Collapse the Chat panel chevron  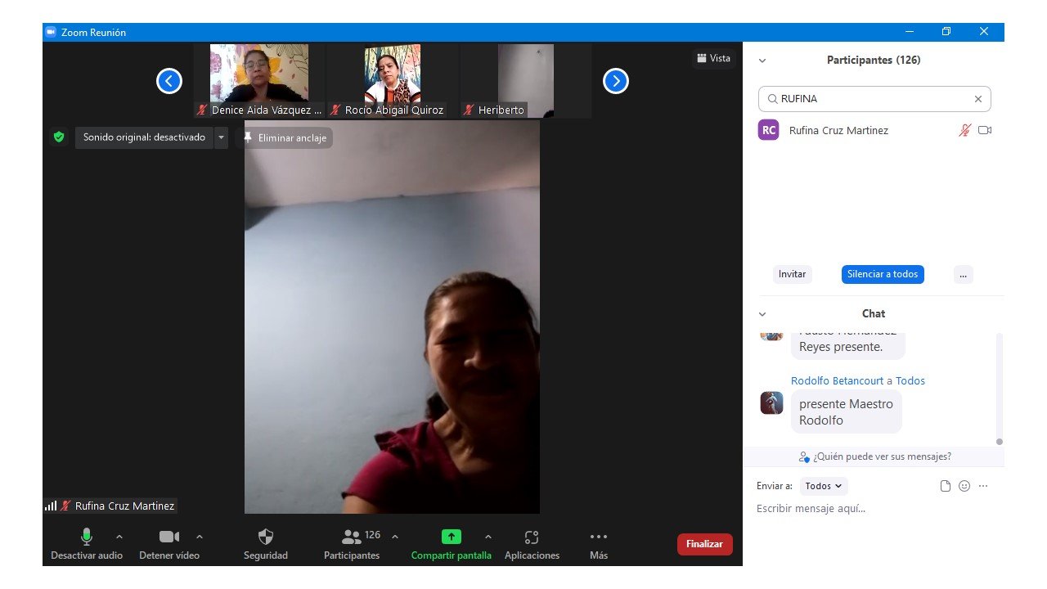[762, 314]
